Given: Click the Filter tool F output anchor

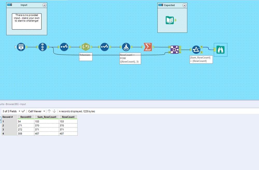Looking at the screenshot, I should click(201, 52).
